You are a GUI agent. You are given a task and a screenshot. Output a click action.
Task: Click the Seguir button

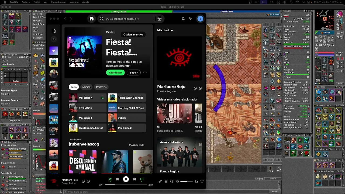(134, 72)
